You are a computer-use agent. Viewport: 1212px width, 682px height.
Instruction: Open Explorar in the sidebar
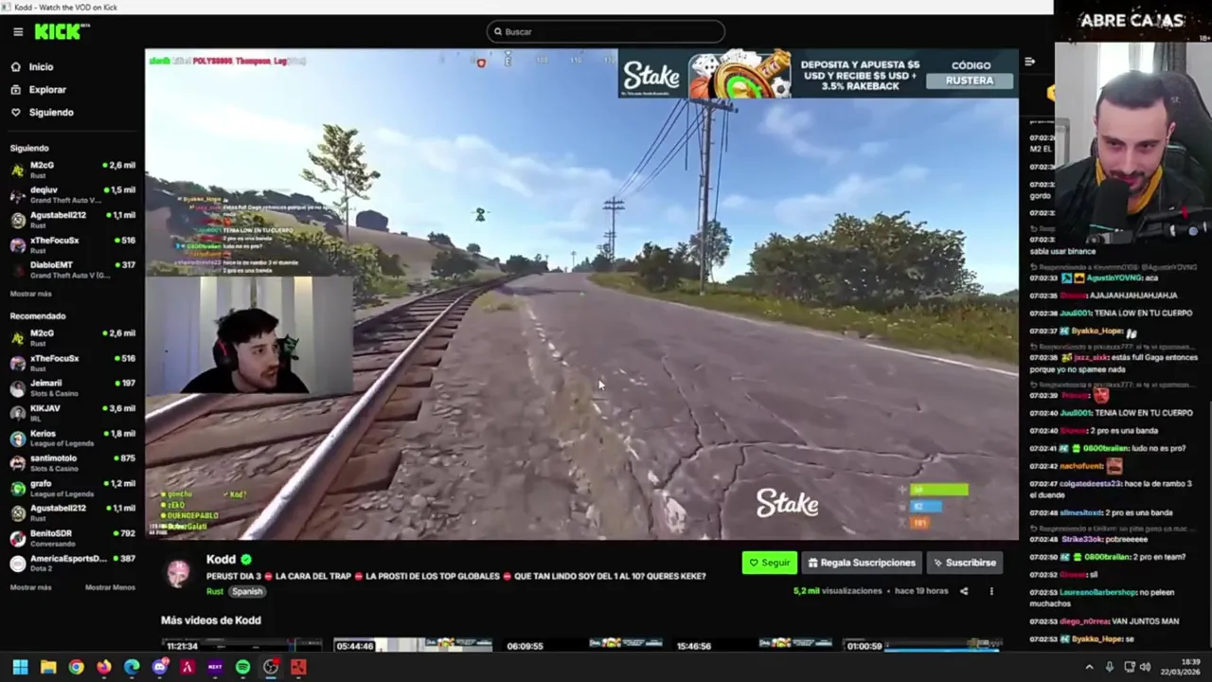47,90
